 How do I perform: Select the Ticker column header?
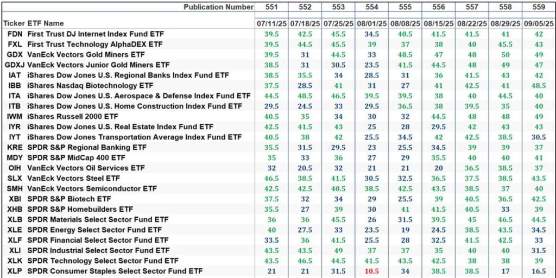[x=14, y=23]
